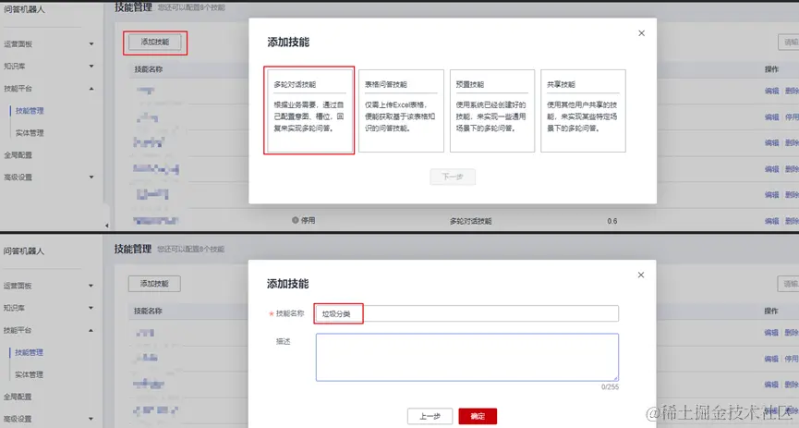Screen dimensions: 799x428
Task: Expand 知识库 arrow in lower screenshot sidebar
Action: pos(91,308)
